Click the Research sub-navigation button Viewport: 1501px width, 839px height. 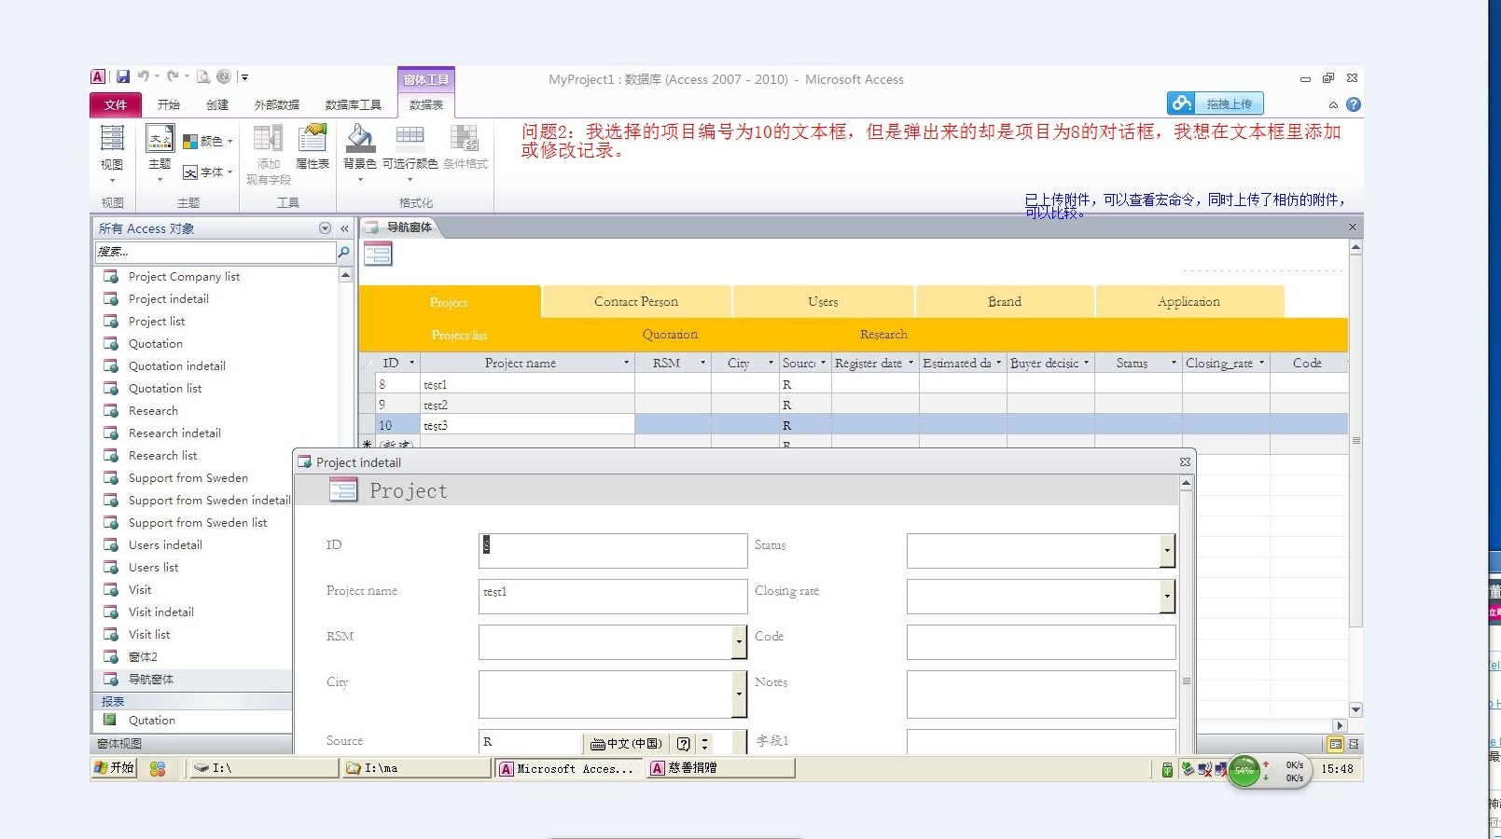(883, 335)
